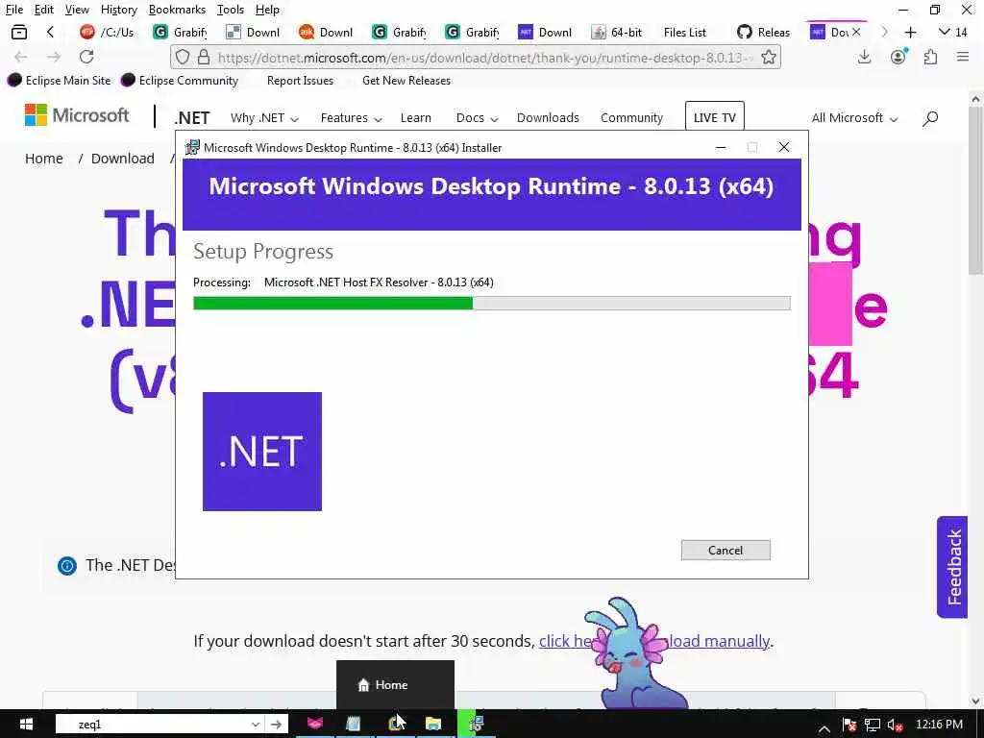The image size is (984, 738).
Task: Open the Feedback side tab
Action: click(x=952, y=567)
